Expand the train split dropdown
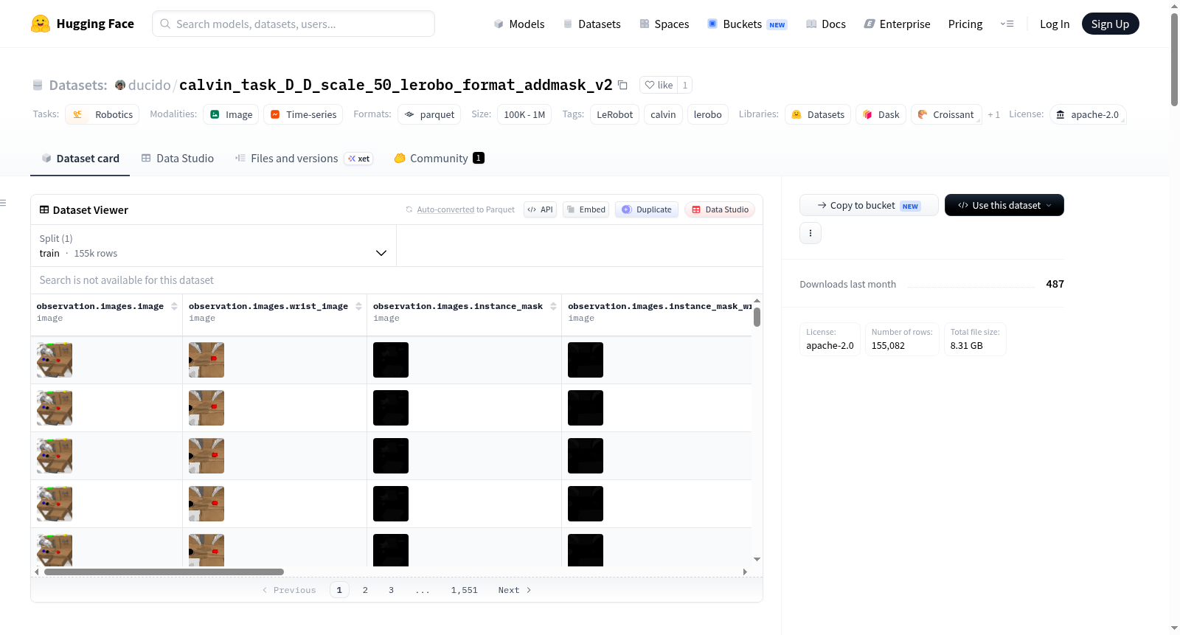Screen dimensions: 1180x635 (x=213, y=246)
